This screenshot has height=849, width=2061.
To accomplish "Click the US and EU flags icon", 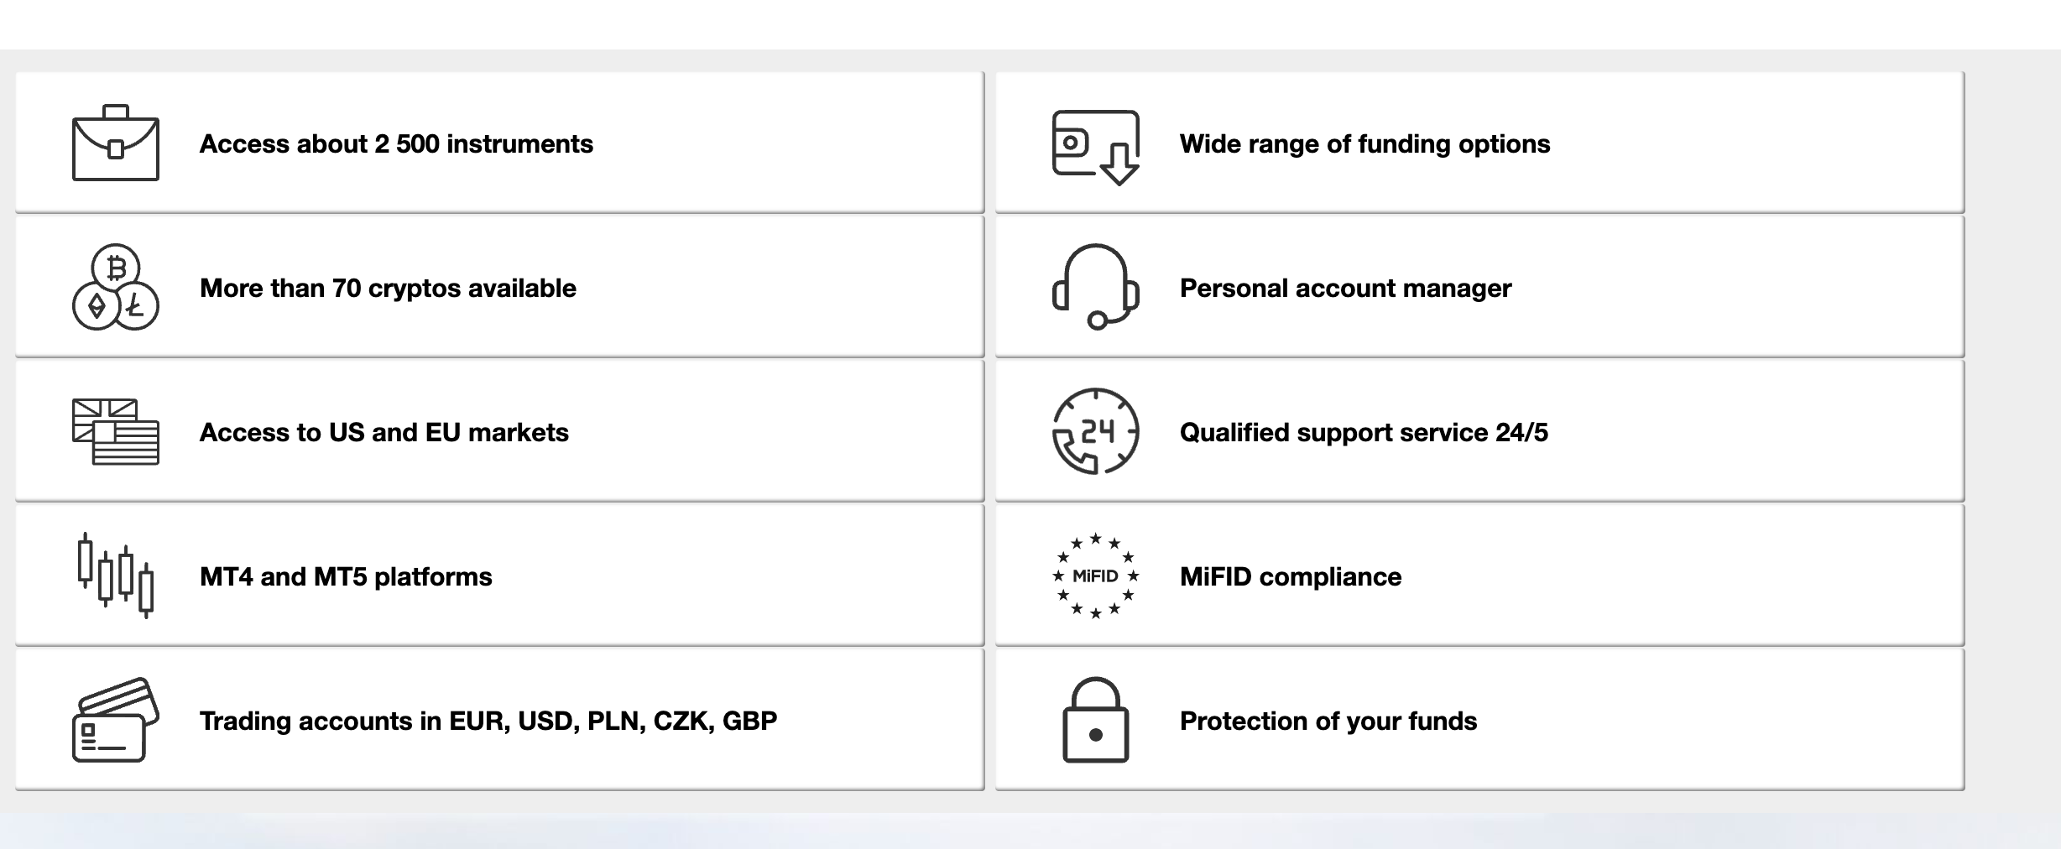I will 116,432.
